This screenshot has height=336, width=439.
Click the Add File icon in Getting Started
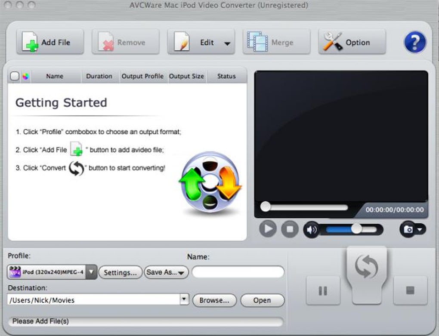[76, 149]
